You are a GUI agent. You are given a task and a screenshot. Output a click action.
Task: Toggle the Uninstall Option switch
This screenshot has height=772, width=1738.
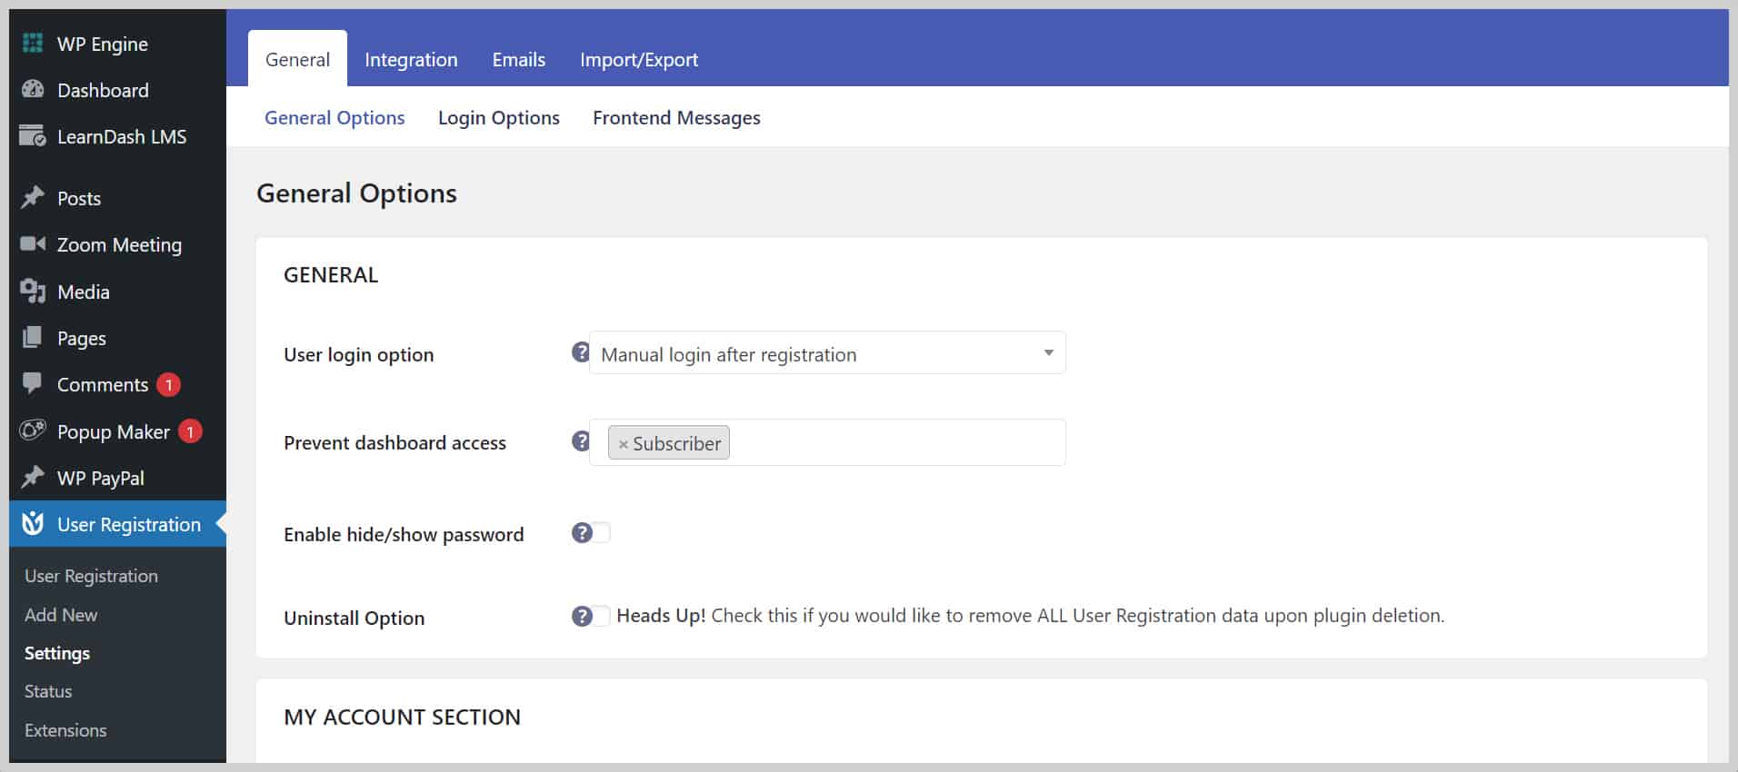pyautogui.click(x=601, y=616)
